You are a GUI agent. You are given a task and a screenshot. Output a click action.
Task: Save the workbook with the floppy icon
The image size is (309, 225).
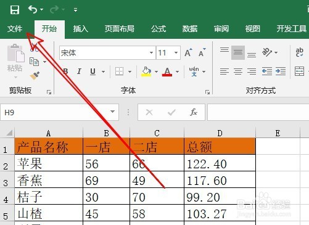15,10
